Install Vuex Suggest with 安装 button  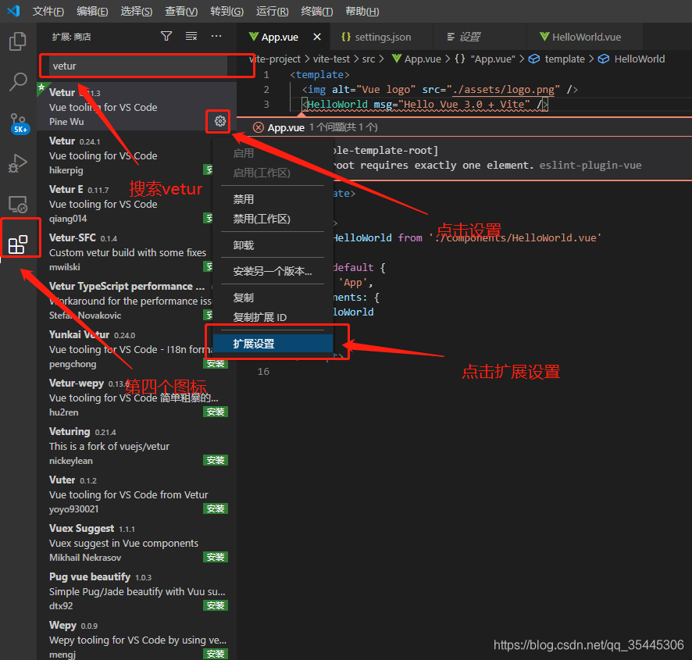tap(216, 557)
